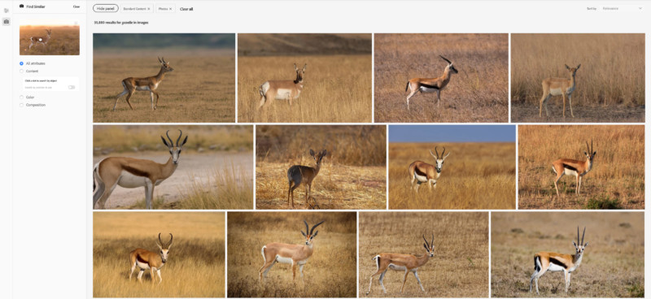This screenshot has height=299, width=651.
Task: Select the Content radio option
Action: (x=22, y=71)
